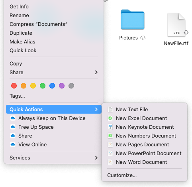The height and width of the screenshot is (187, 192).
Task: Apply the green tag color
Action: click(43, 86)
